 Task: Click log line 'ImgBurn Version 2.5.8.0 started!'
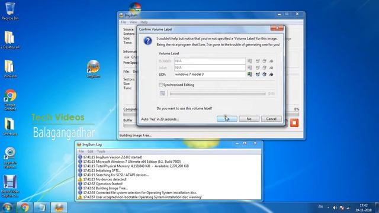click(x=113, y=157)
